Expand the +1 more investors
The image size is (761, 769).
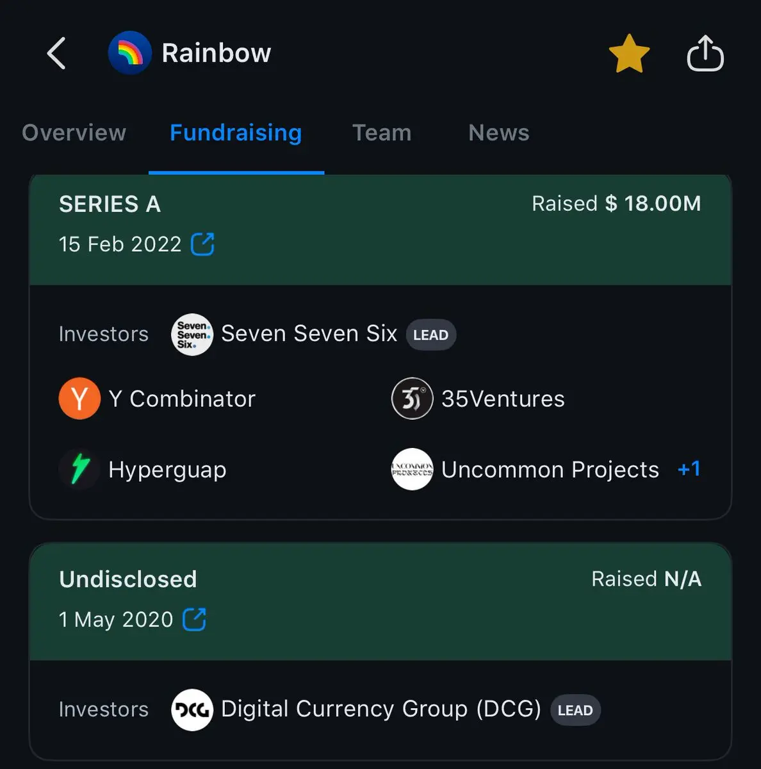[x=689, y=469]
